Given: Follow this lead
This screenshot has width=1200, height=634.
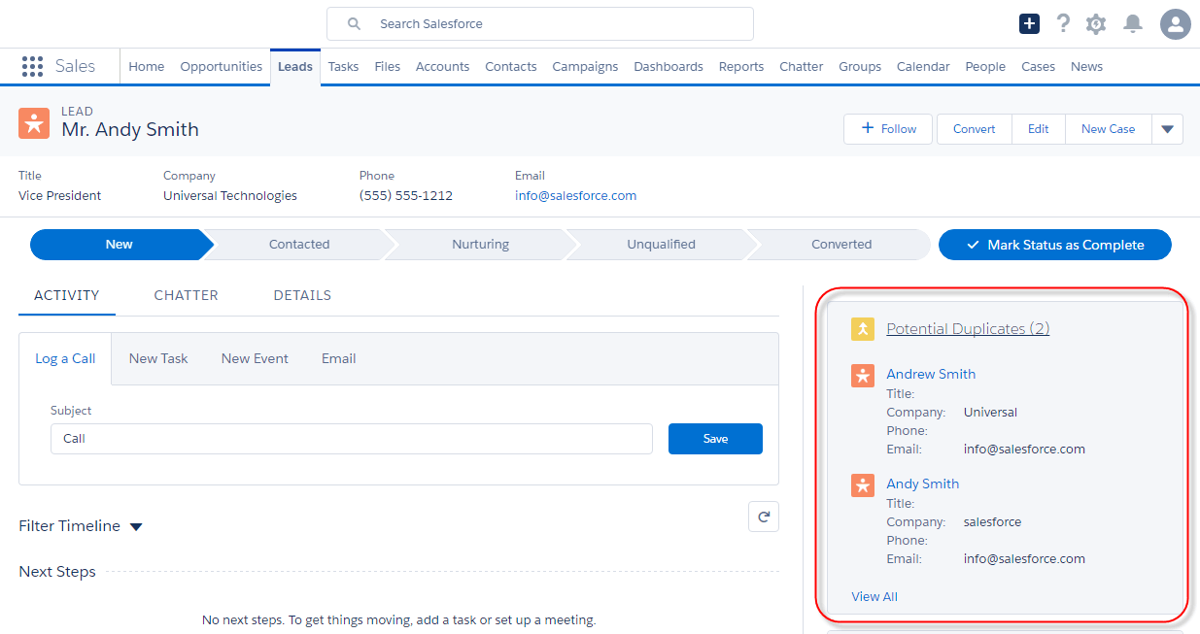Looking at the screenshot, I should coord(888,129).
